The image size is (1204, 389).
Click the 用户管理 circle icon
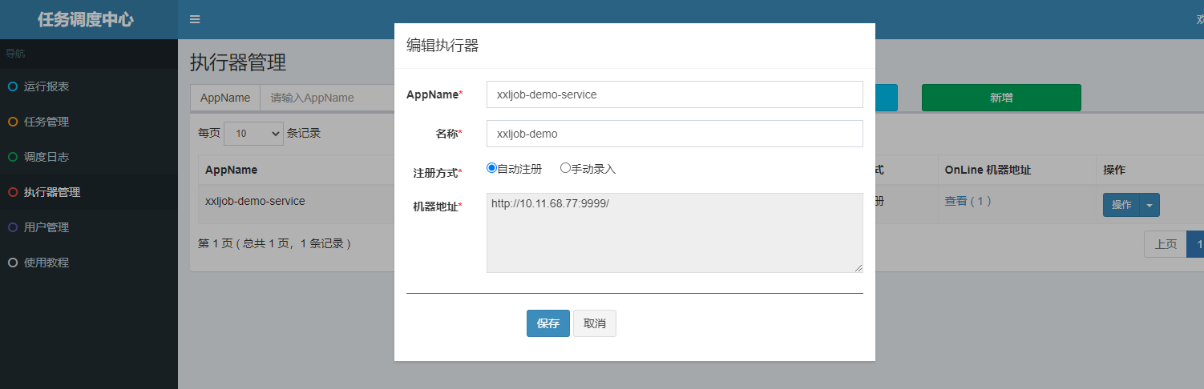point(12,227)
